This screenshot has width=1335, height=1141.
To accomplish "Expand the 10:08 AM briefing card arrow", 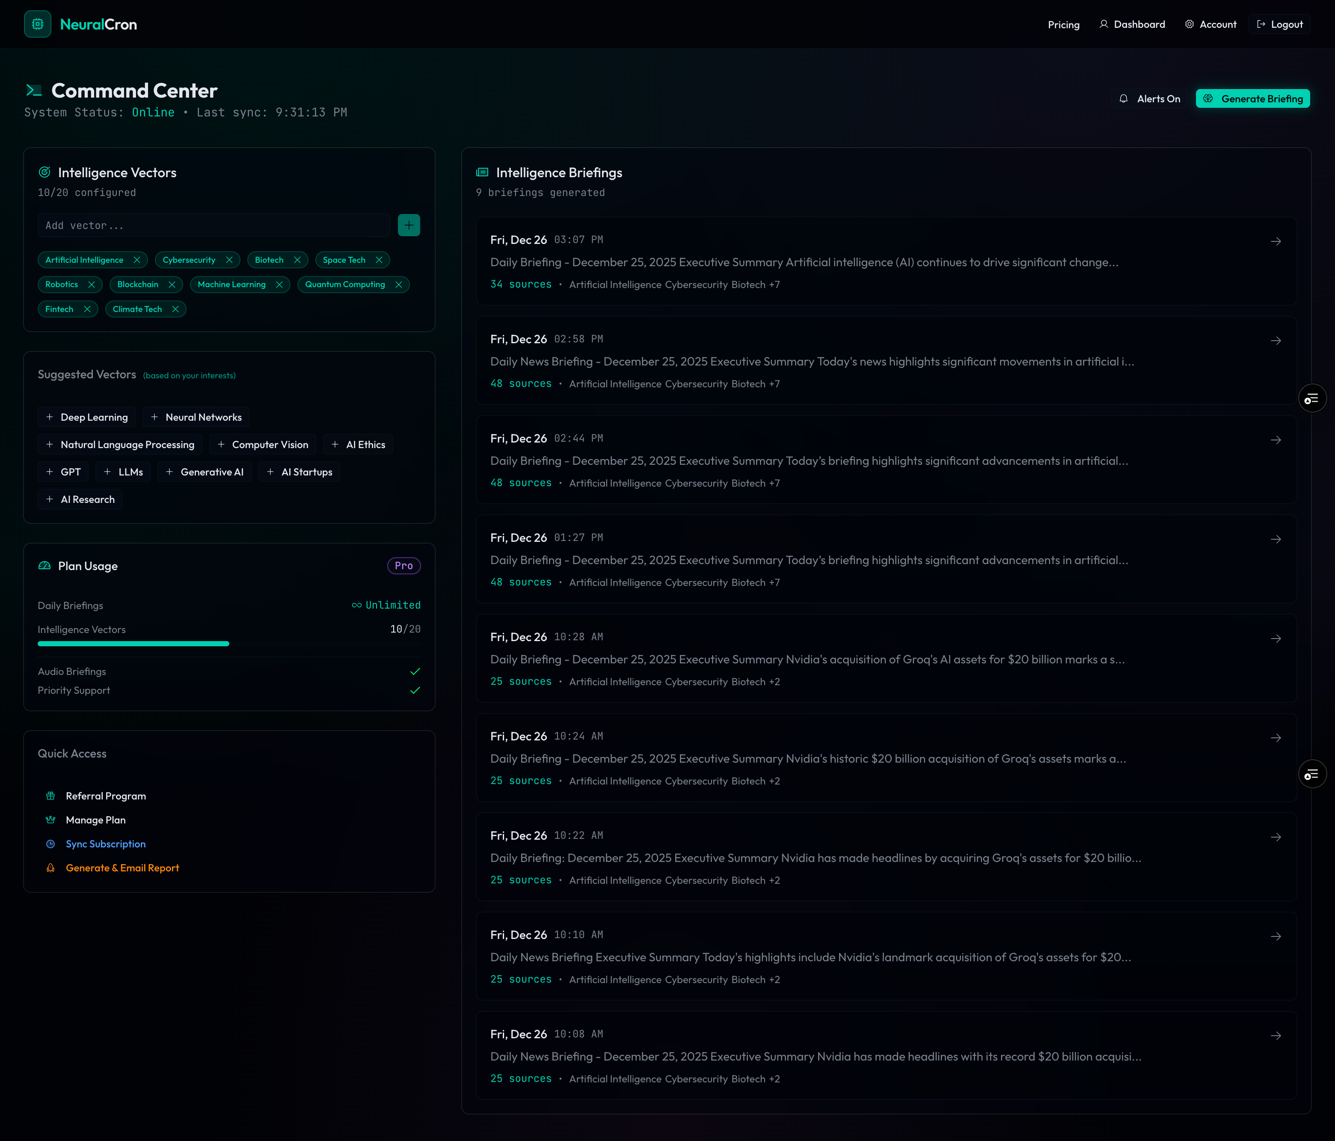I will coord(1276,1036).
